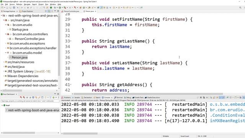Click the search magnifier icon at the toolbar's far right

[x=240, y=8]
